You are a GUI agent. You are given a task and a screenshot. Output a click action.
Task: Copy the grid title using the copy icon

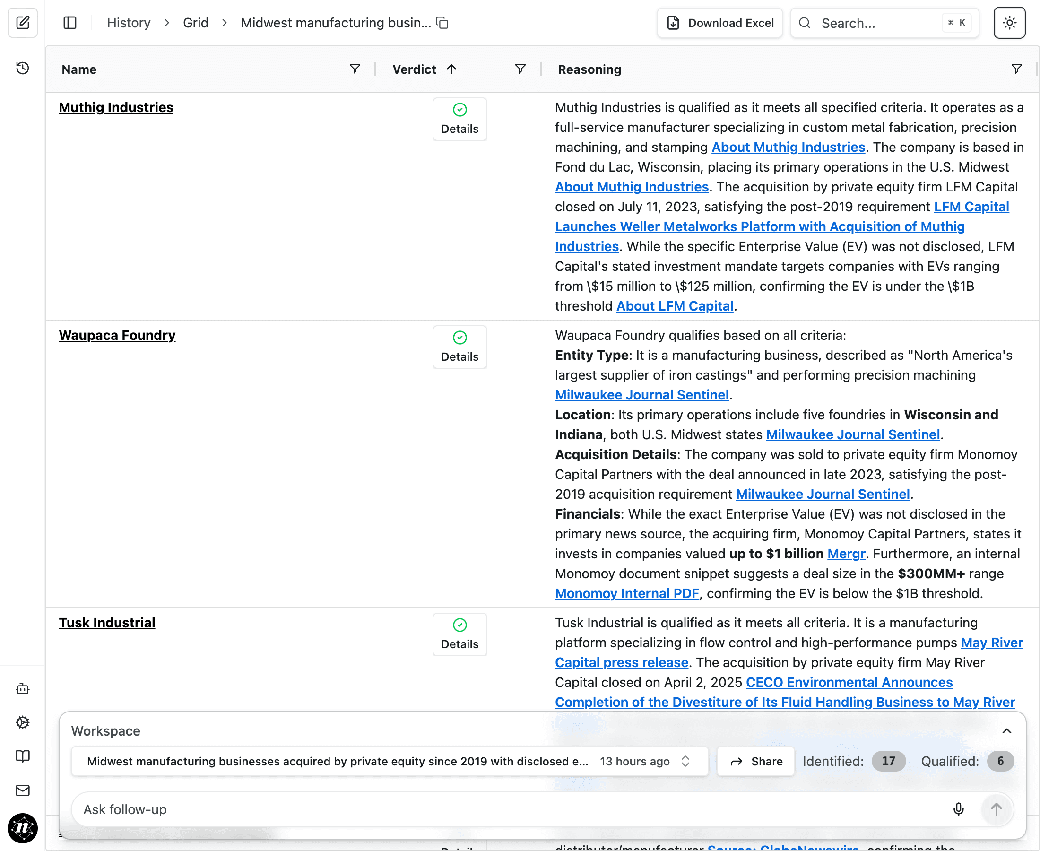pos(442,23)
